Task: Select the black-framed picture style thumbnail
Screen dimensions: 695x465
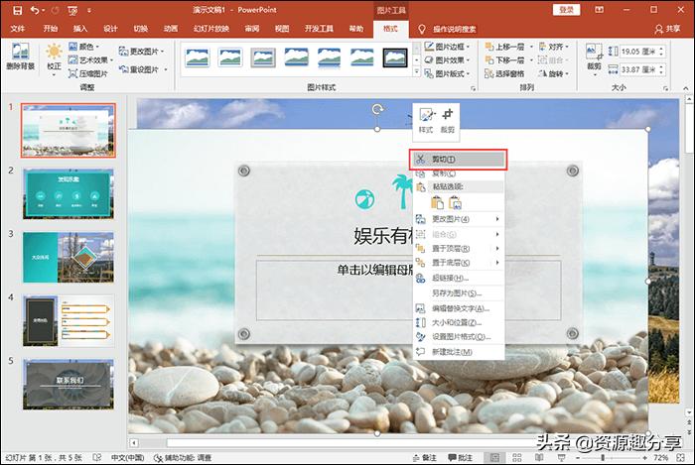Action: 395,58
